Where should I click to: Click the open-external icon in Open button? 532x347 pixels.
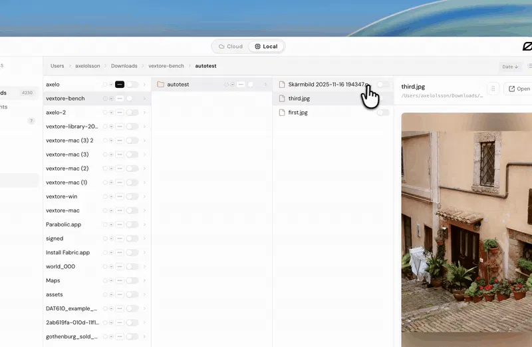tap(511, 89)
